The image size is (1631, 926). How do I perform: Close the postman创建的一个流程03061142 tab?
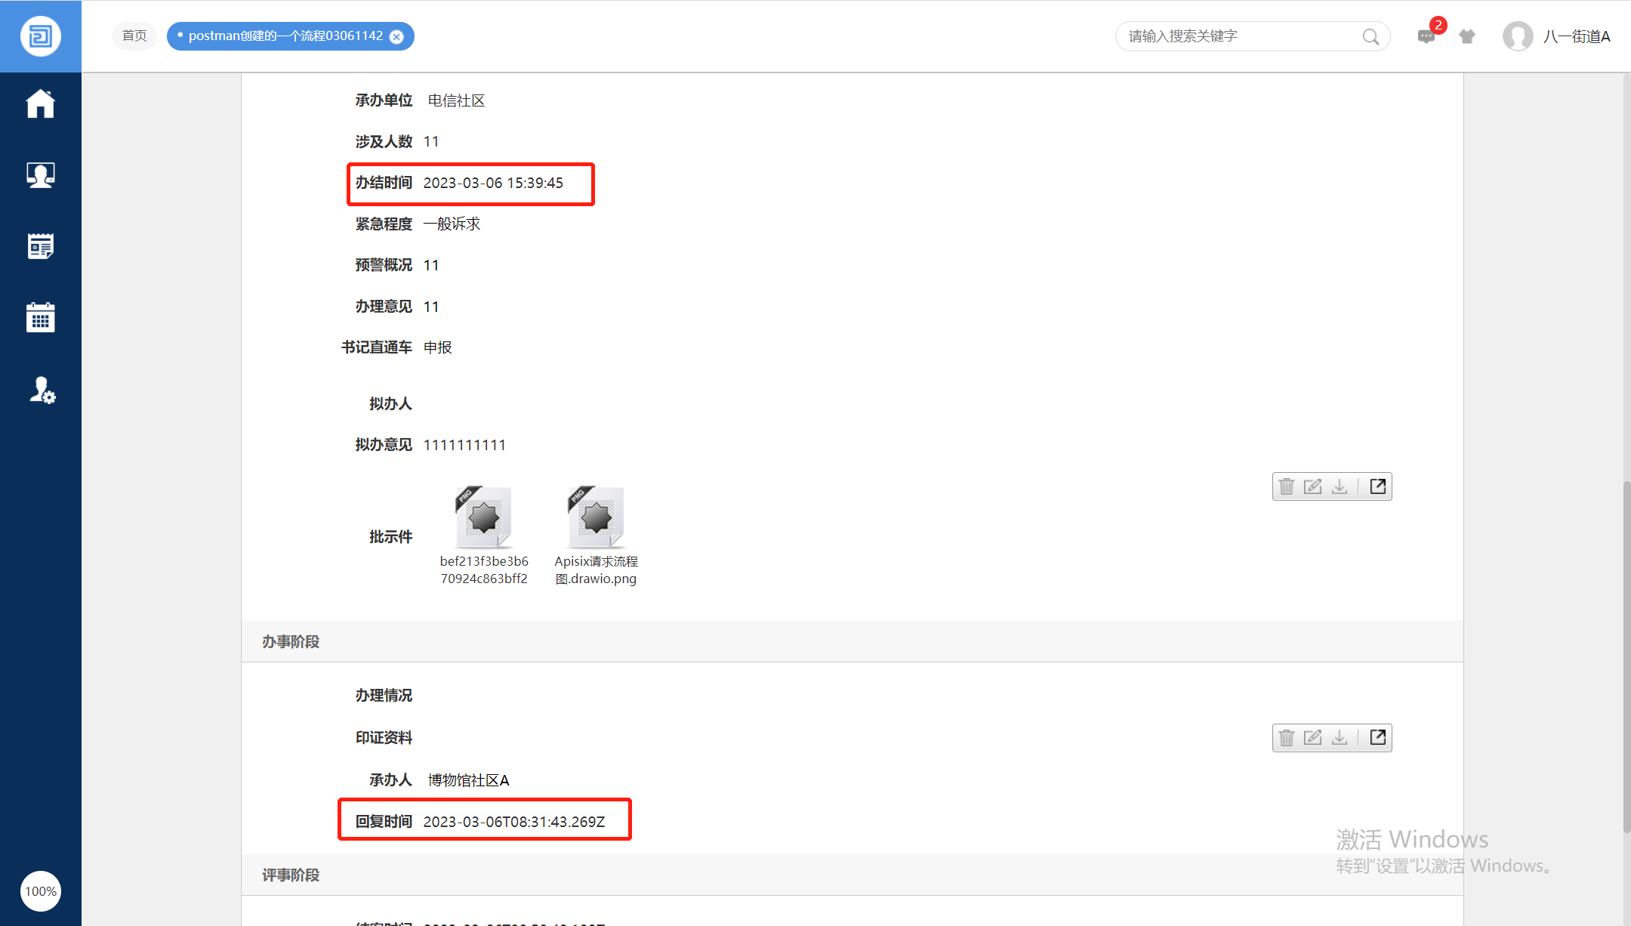click(396, 37)
